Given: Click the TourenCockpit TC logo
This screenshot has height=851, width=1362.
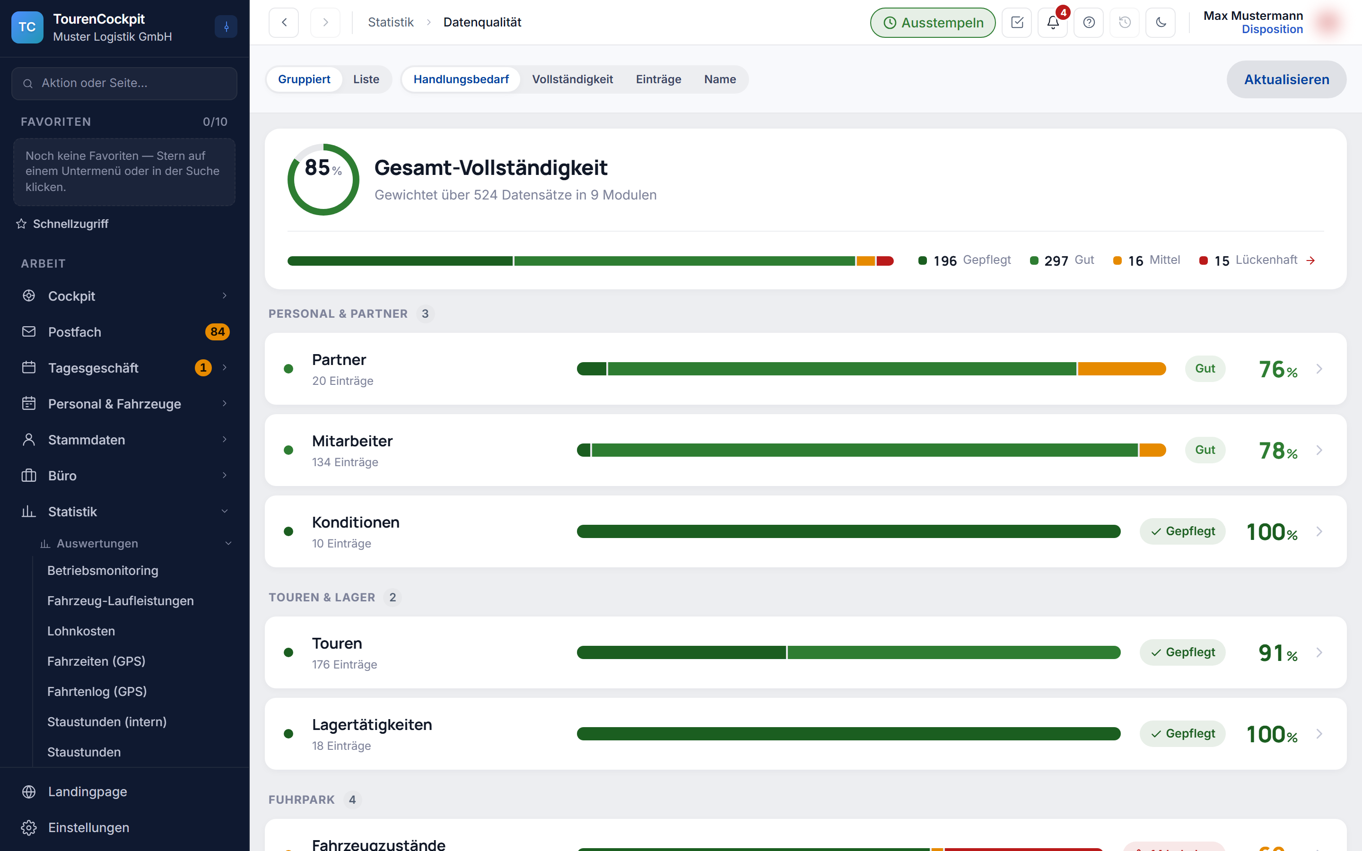Looking at the screenshot, I should click(x=27, y=27).
